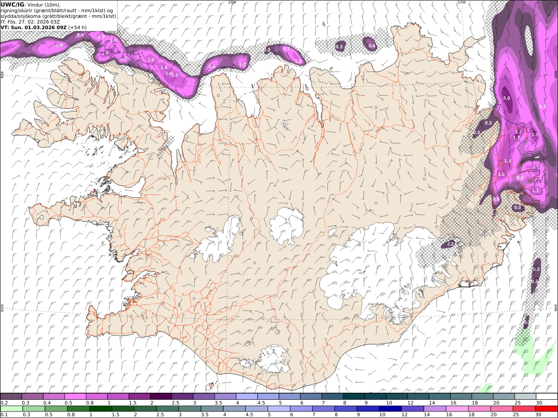
Task: Pick upper legend swatch starting at 1.5
Action: click(x=139, y=397)
